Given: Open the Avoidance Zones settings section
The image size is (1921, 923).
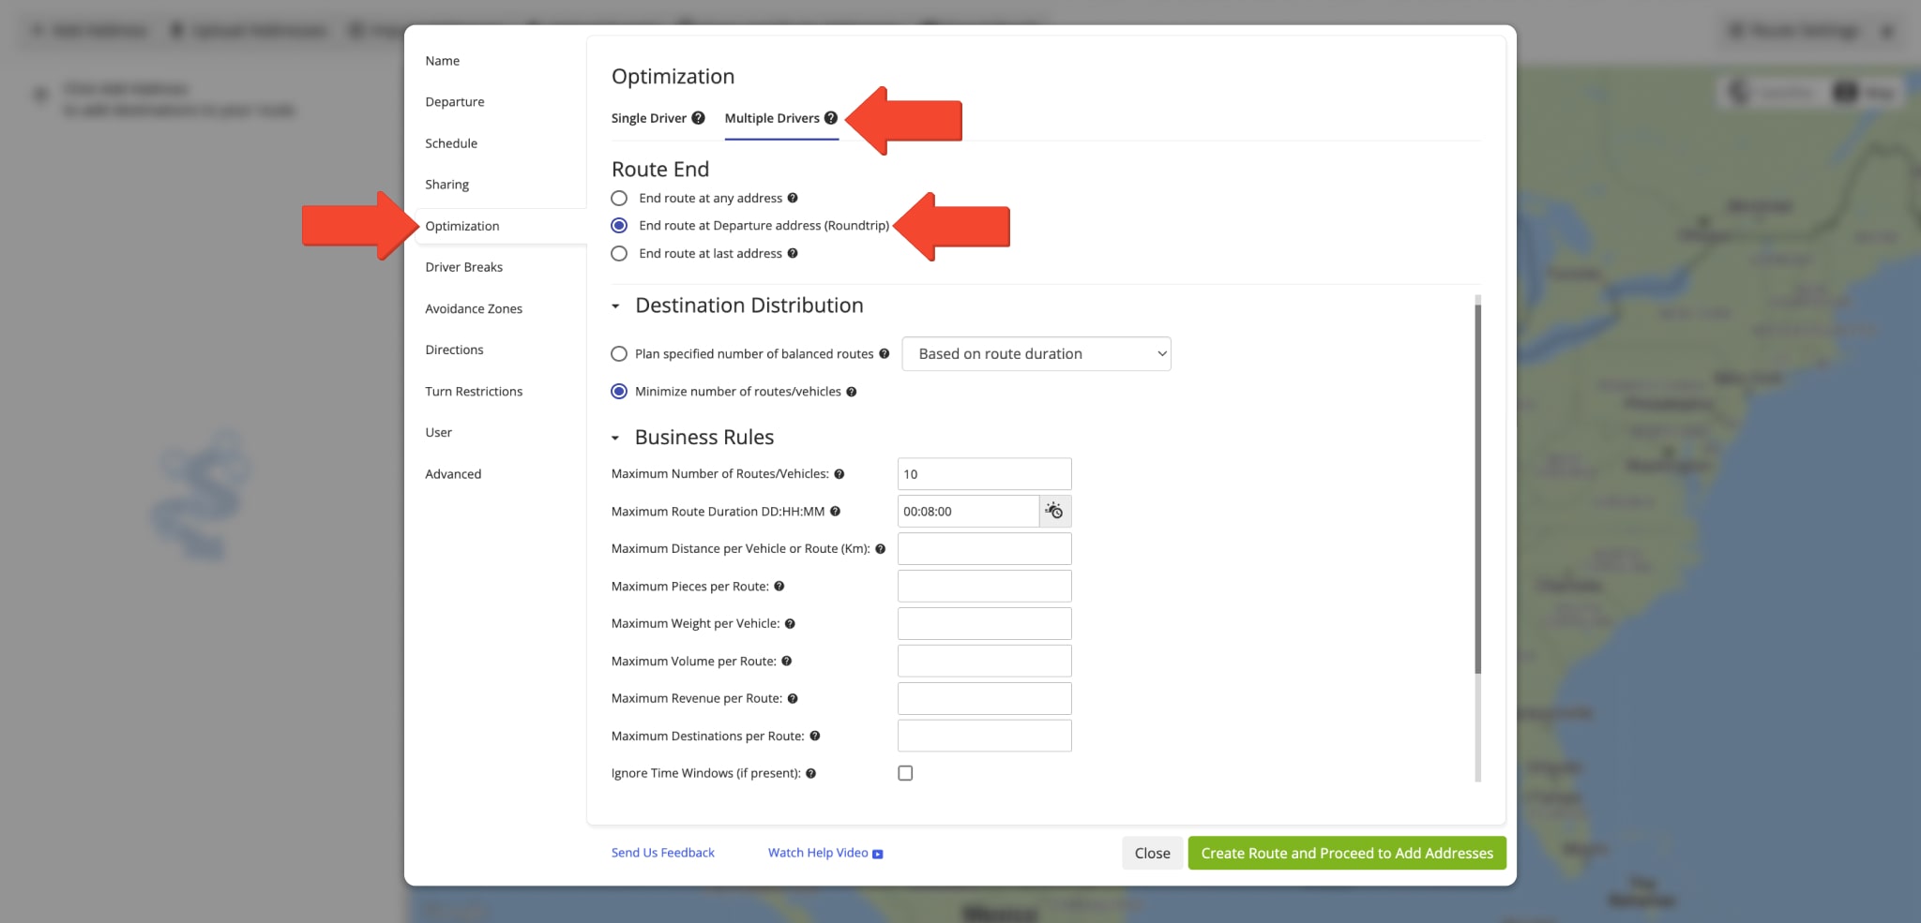Looking at the screenshot, I should 474,308.
